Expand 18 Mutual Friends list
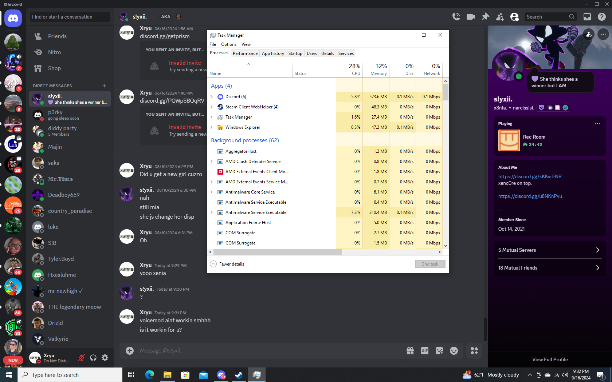The height and width of the screenshot is (382, 612). click(549, 268)
